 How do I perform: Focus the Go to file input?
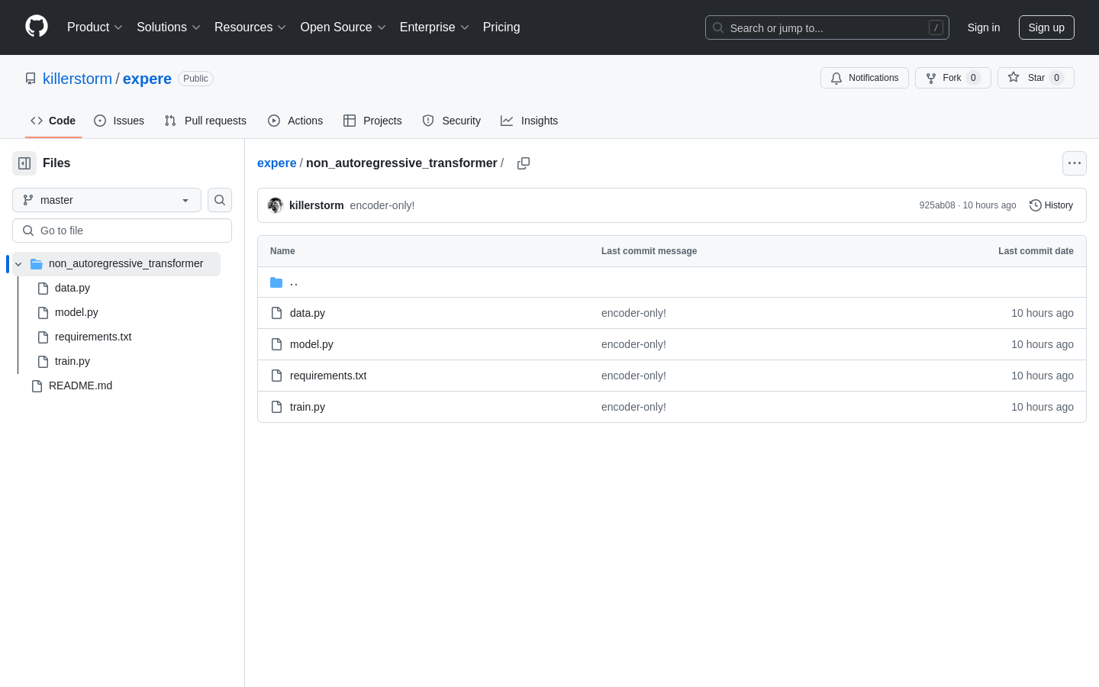click(122, 231)
